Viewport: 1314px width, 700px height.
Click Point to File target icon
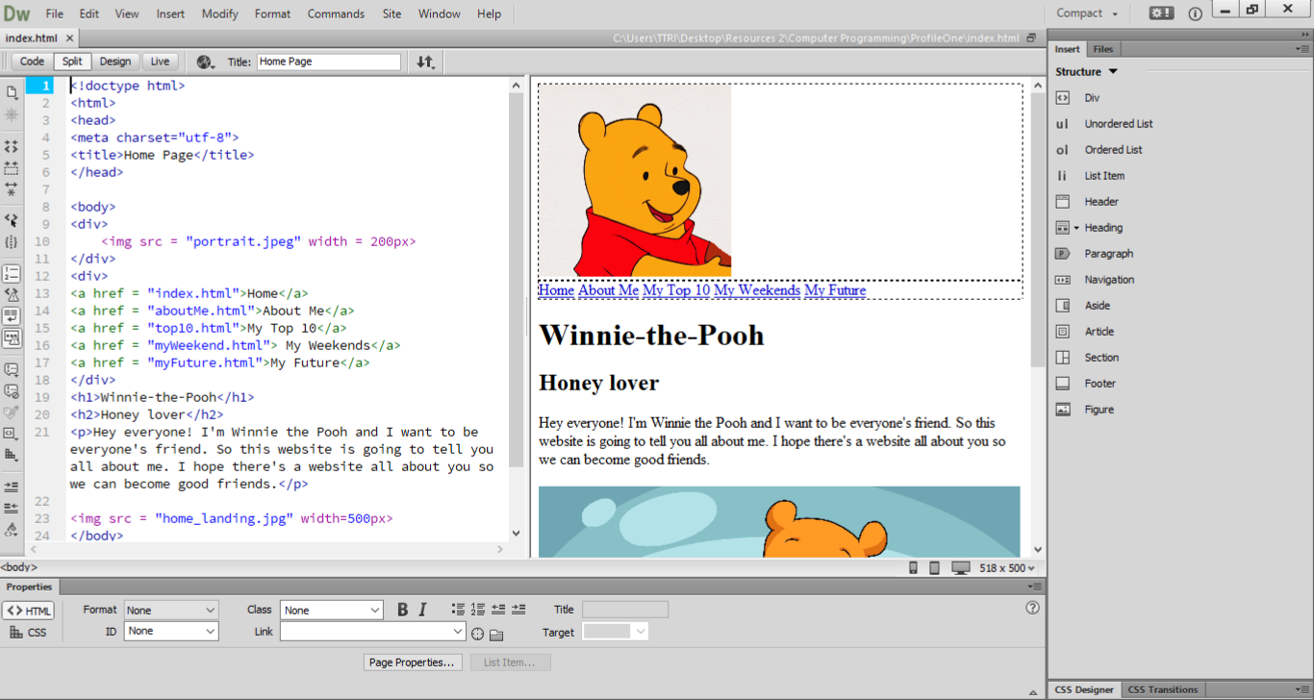477,634
